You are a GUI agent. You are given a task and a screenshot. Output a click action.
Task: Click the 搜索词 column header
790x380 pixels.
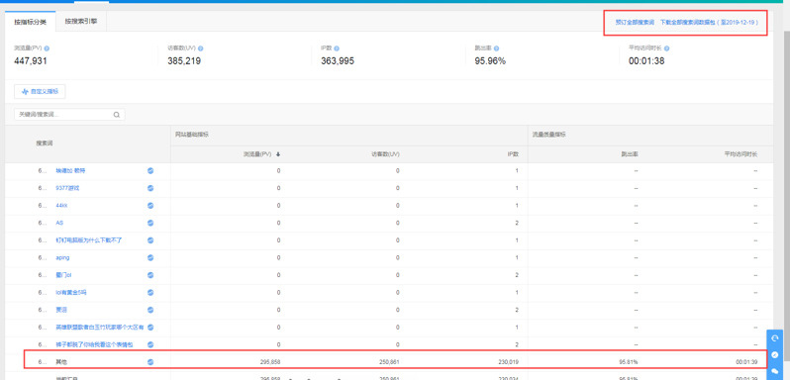point(45,143)
